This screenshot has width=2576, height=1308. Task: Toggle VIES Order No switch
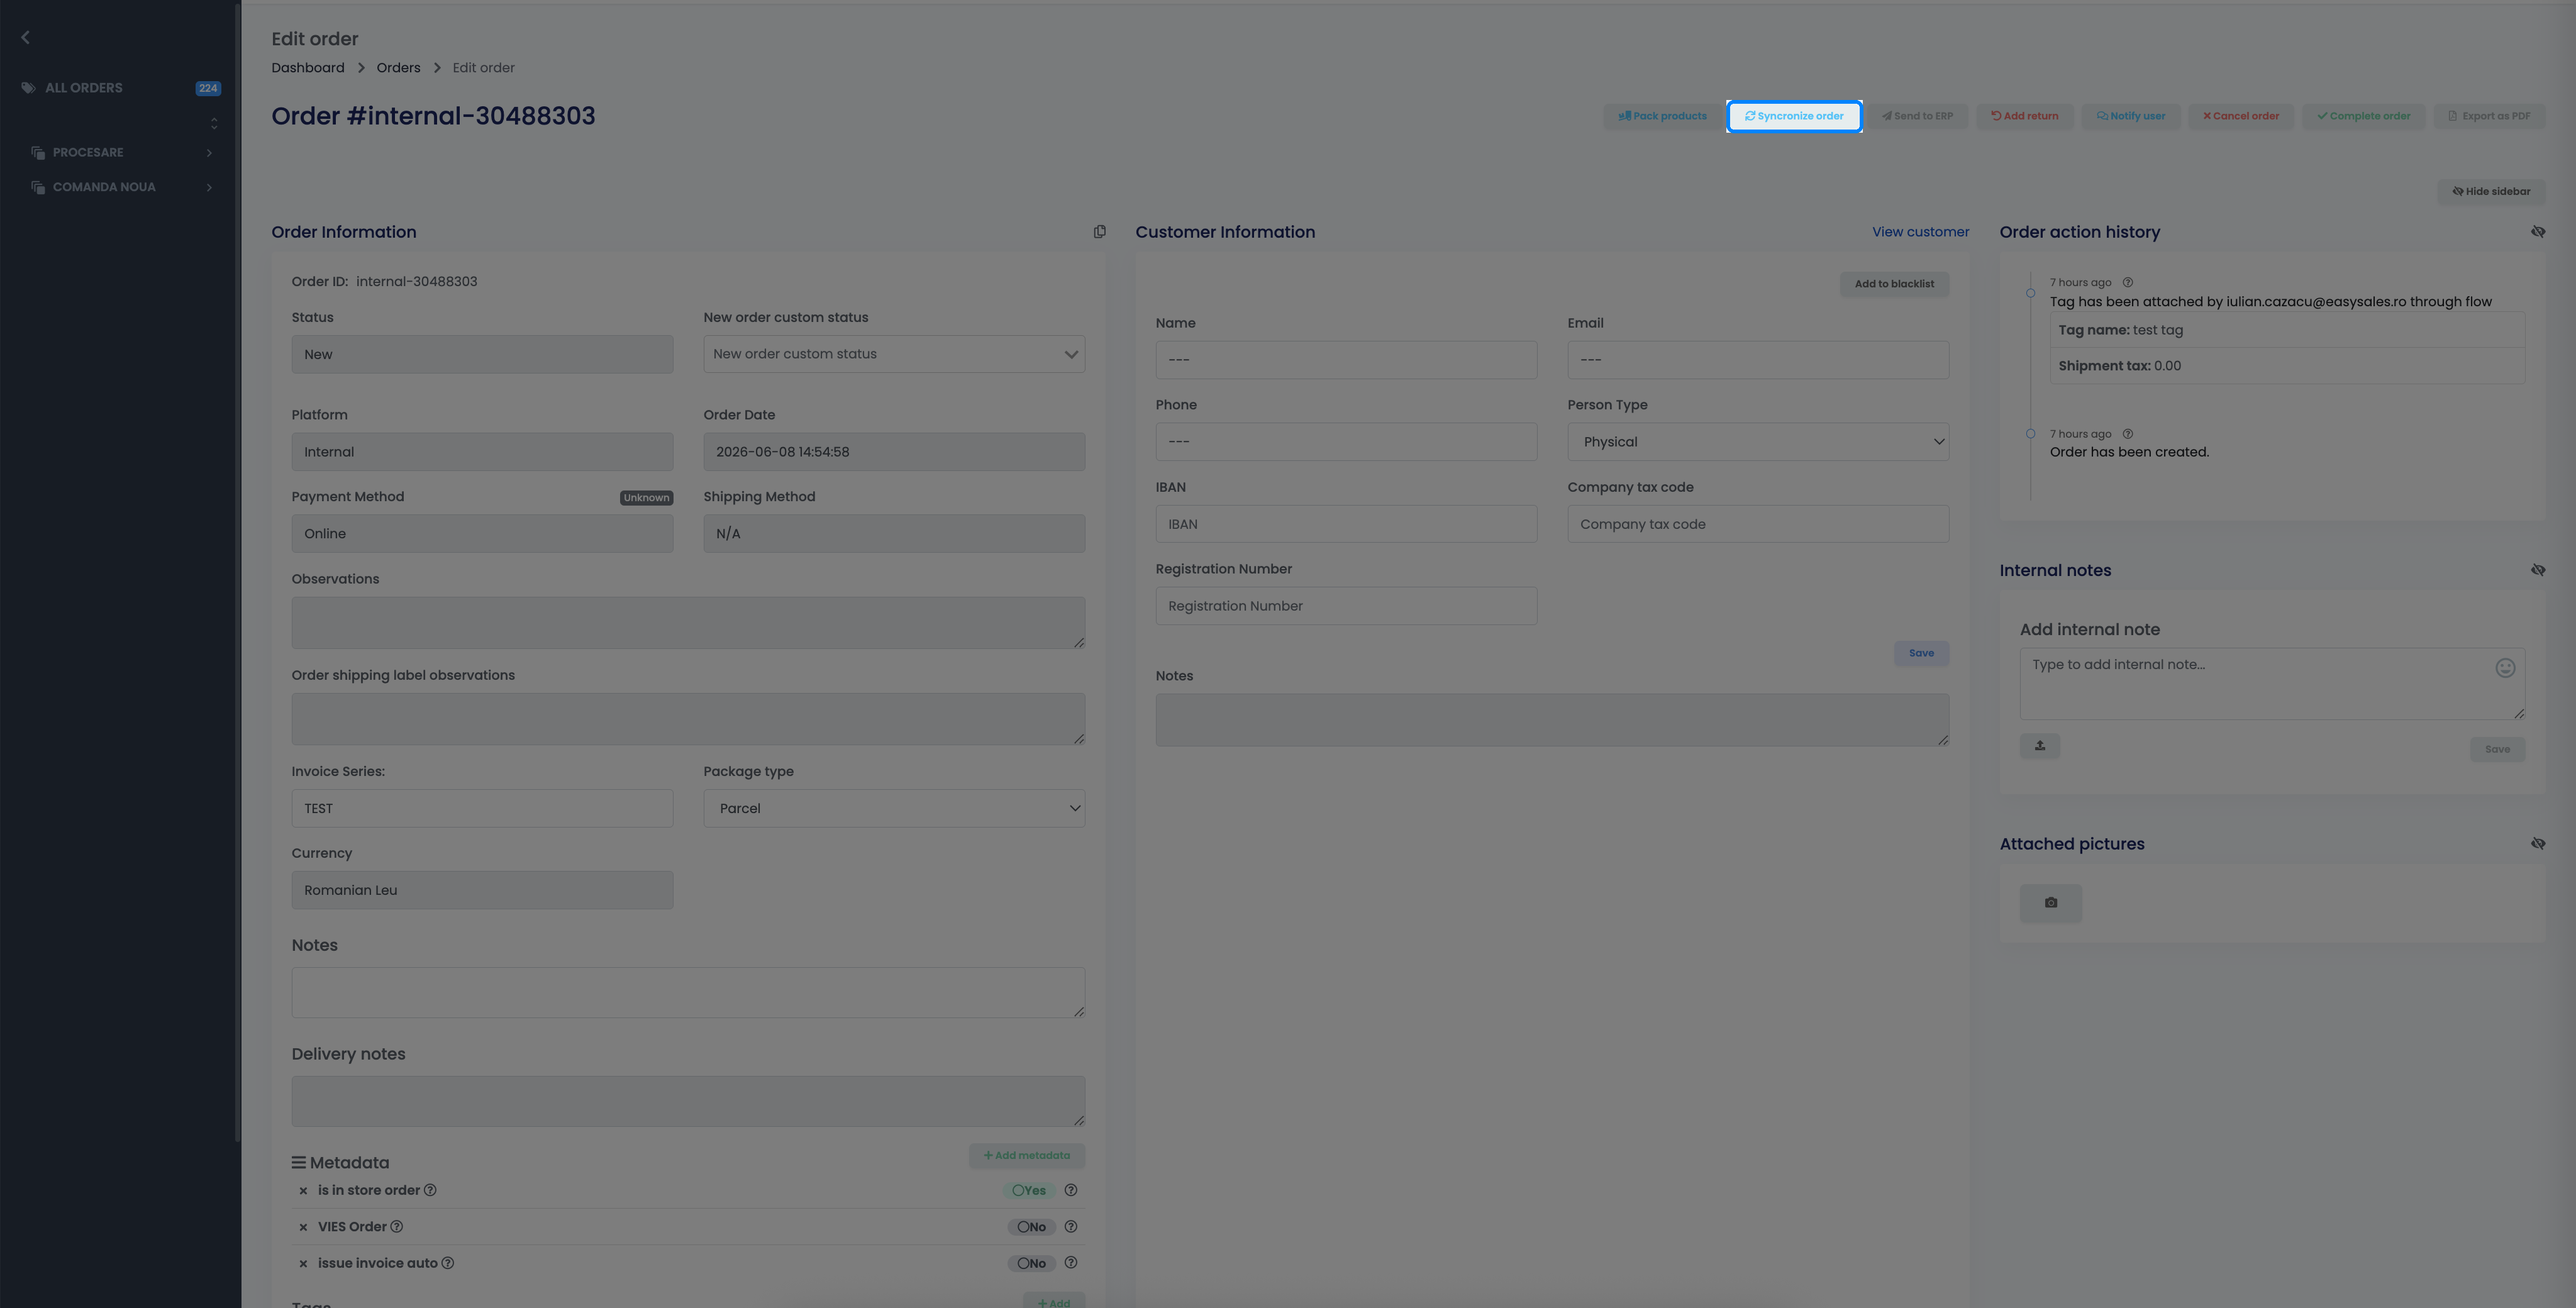(x=1031, y=1227)
